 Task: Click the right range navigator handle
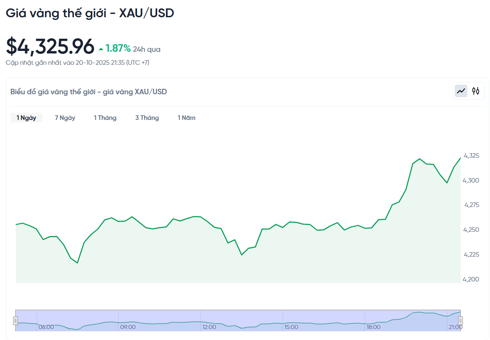460,321
